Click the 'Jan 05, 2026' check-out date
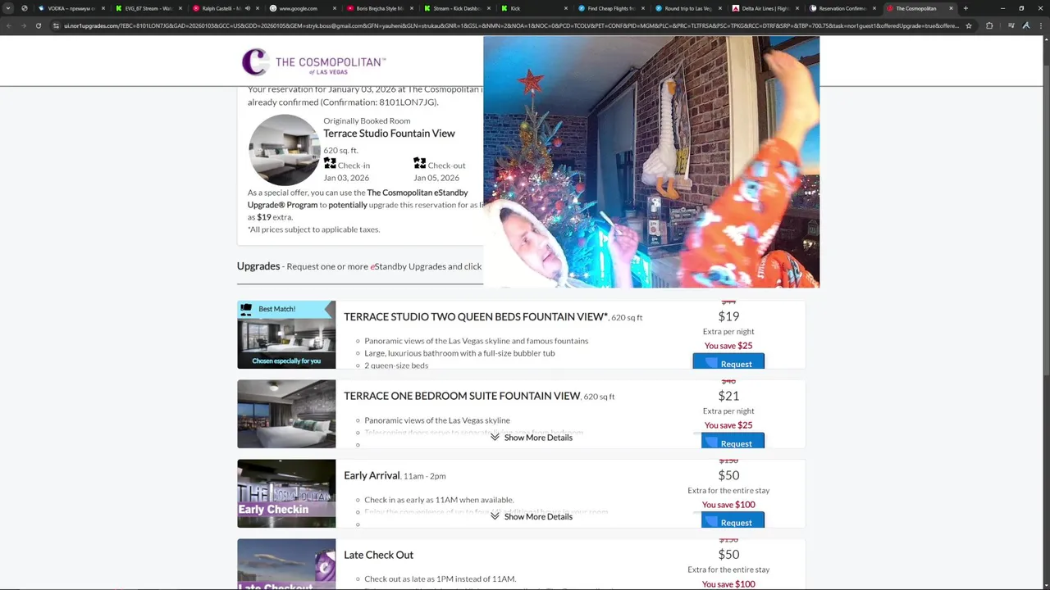 (x=436, y=178)
